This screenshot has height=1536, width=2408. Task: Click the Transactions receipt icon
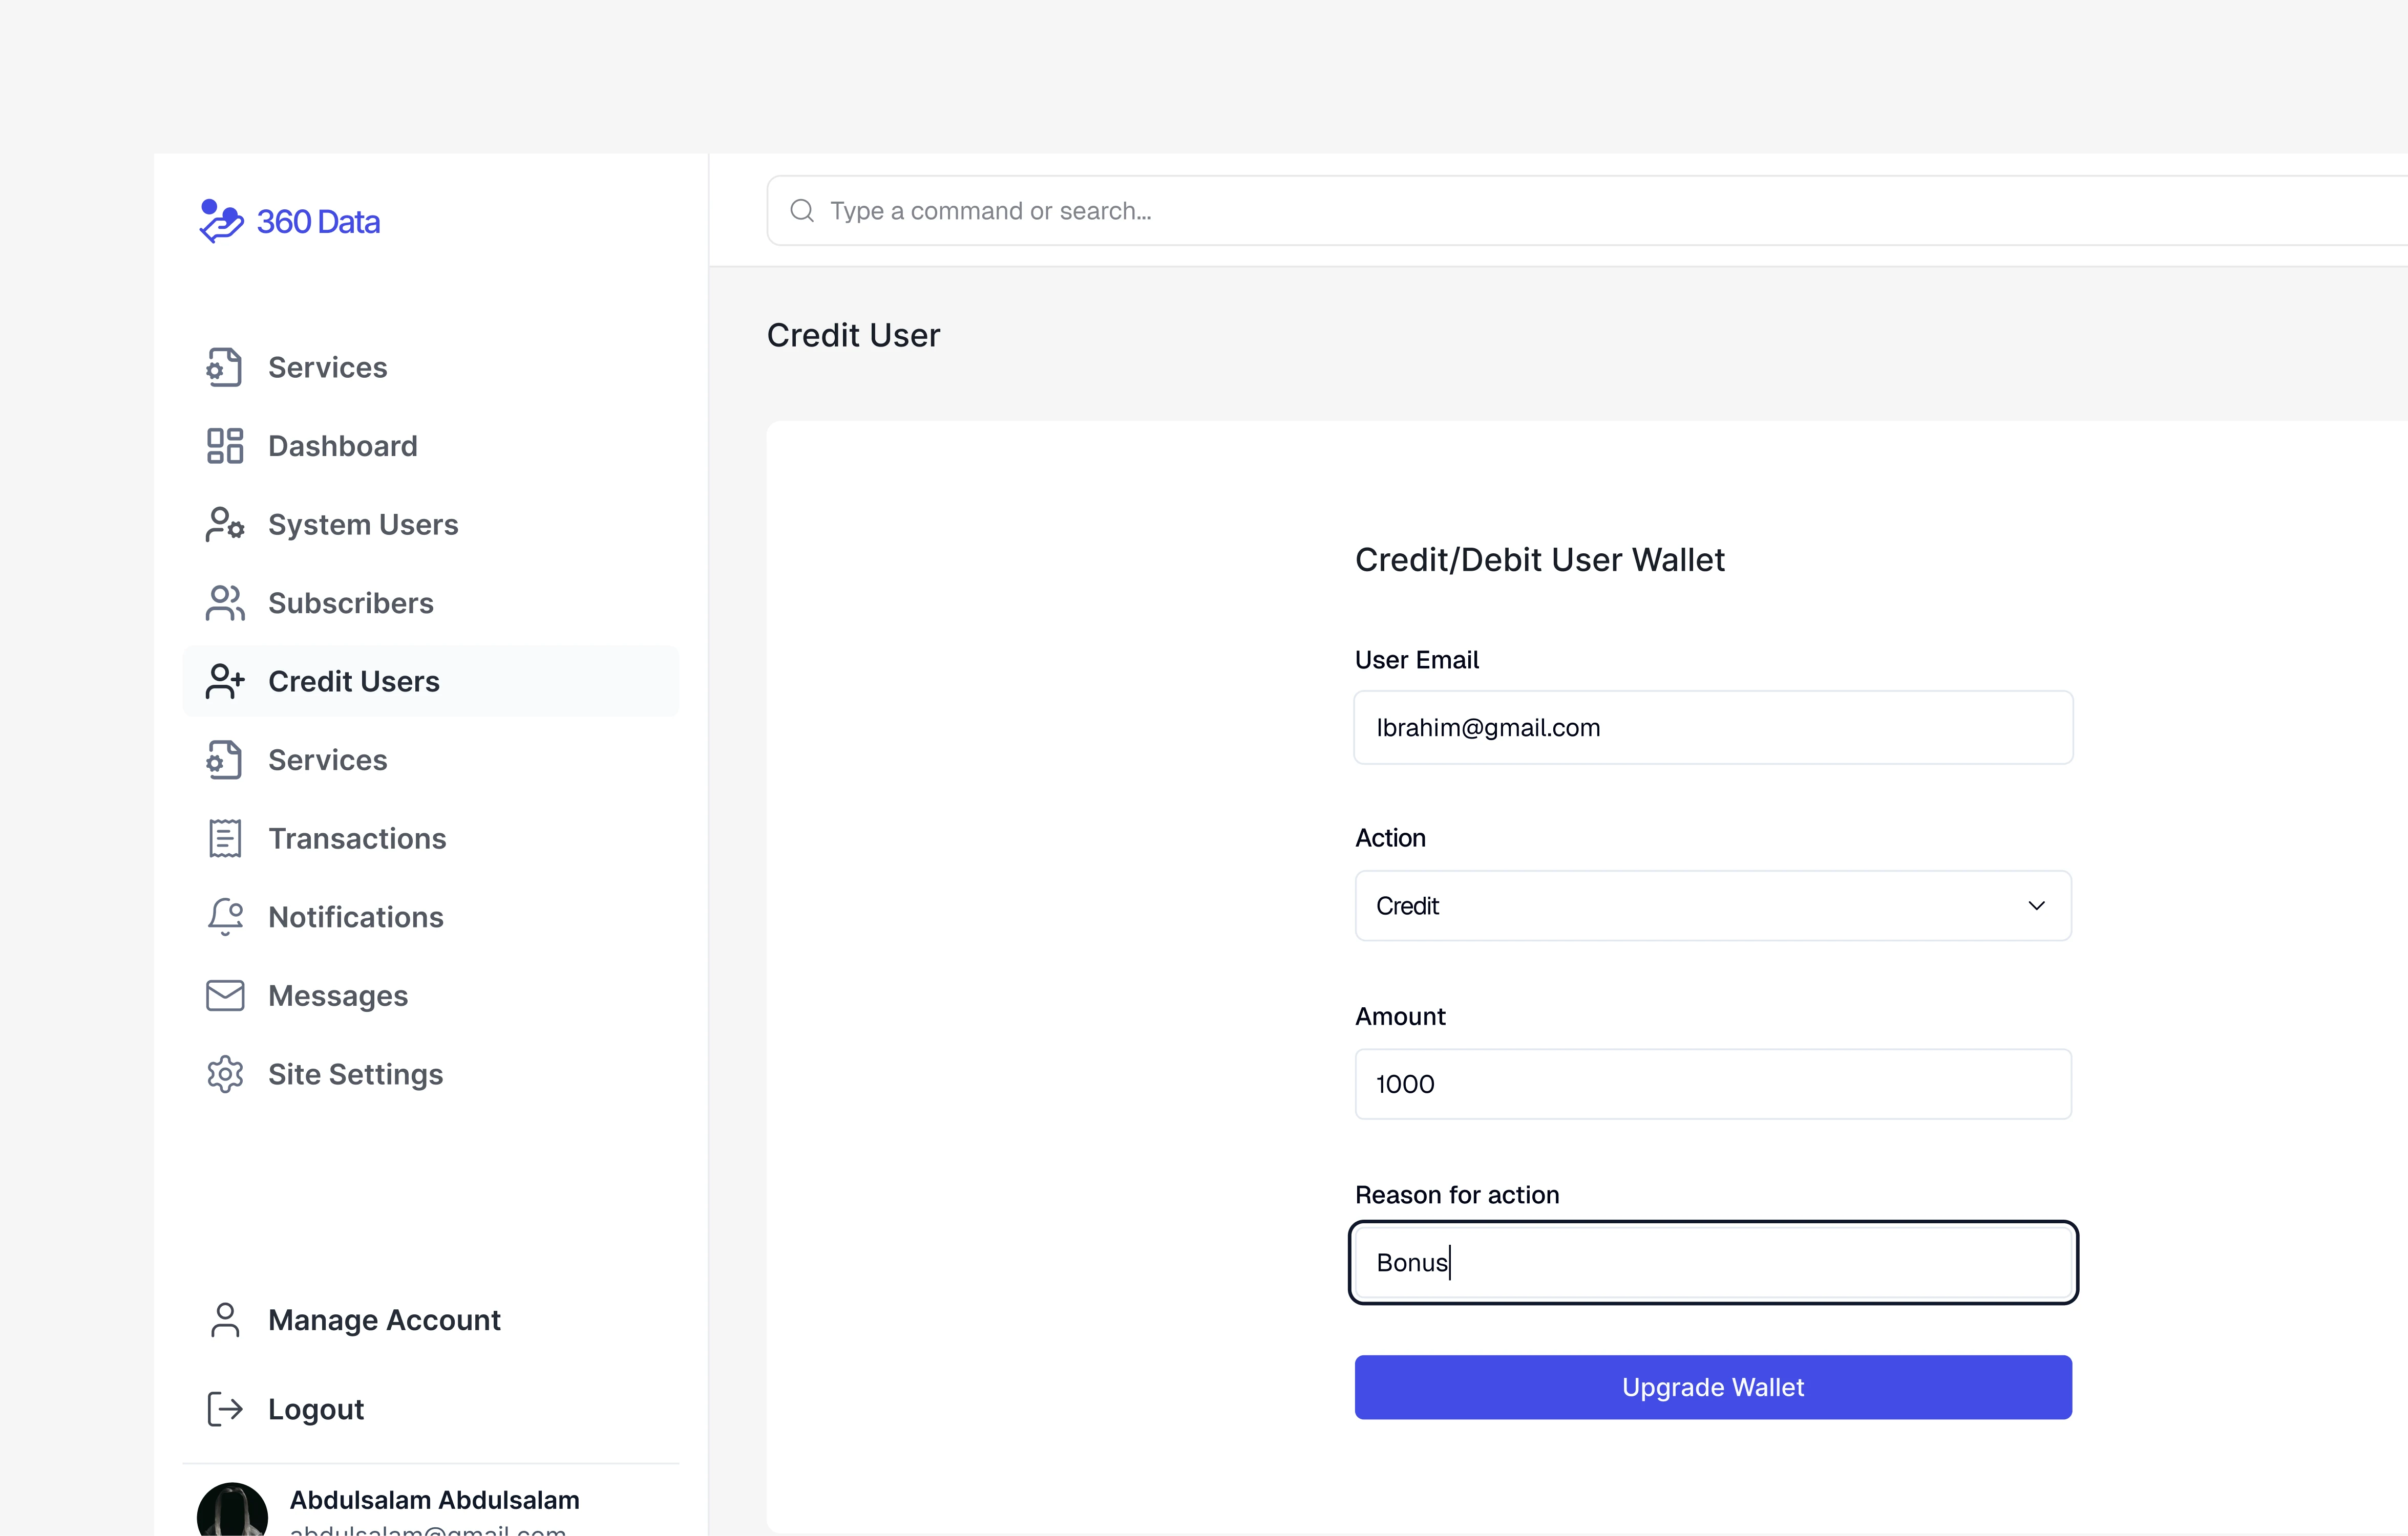225,838
